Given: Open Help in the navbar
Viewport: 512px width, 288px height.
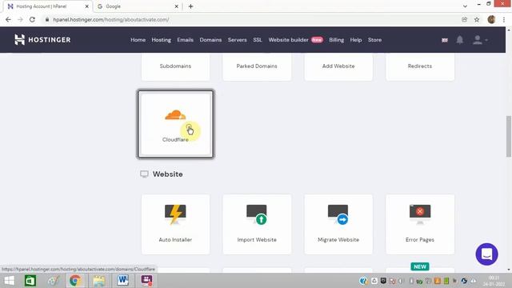Looking at the screenshot, I should [356, 40].
